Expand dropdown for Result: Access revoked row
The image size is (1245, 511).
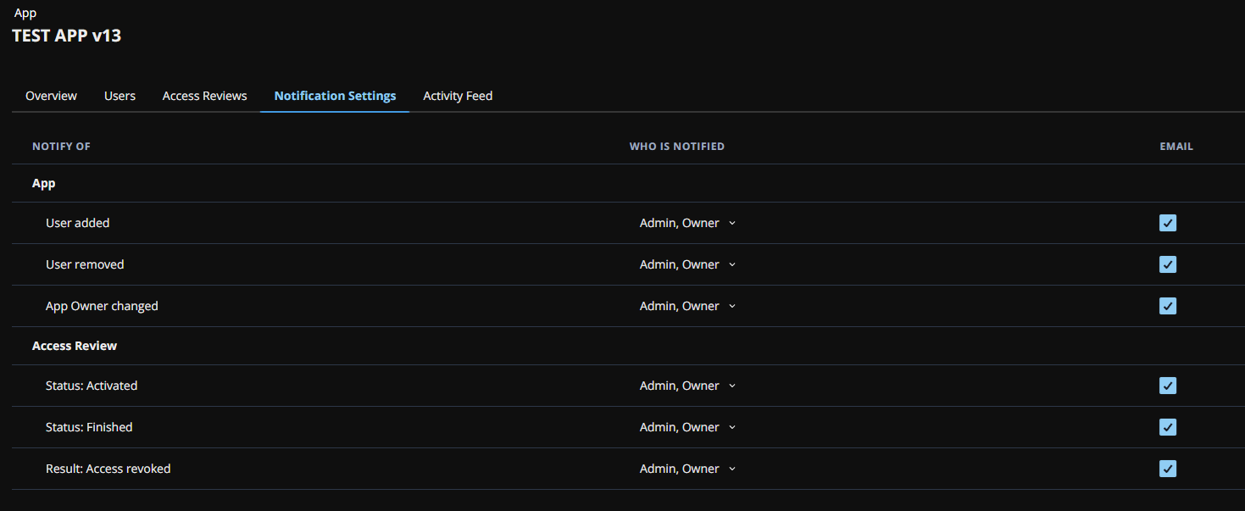pyautogui.click(x=686, y=469)
